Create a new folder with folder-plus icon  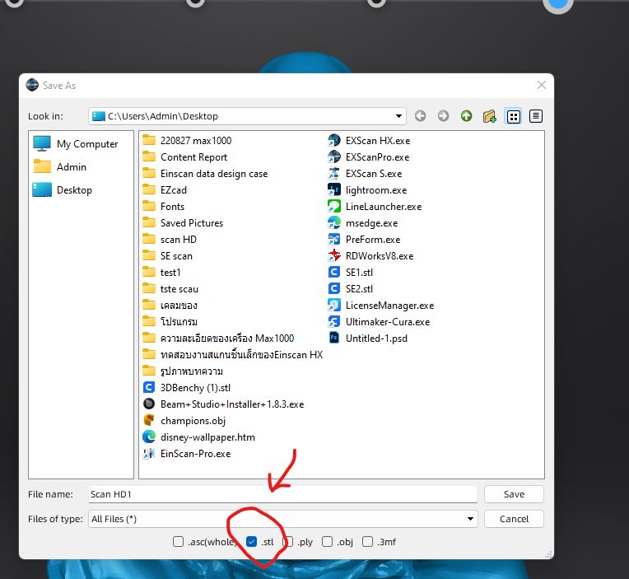pyautogui.click(x=489, y=116)
